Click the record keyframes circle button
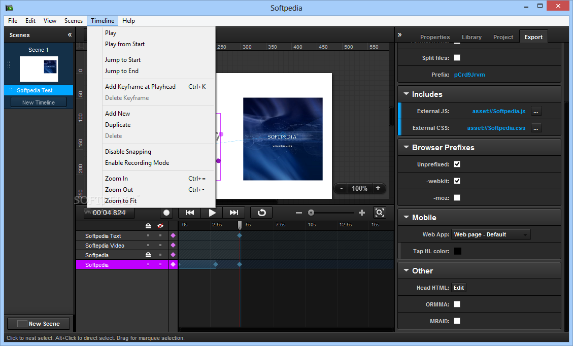The height and width of the screenshot is (346, 573). coord(166,213)
